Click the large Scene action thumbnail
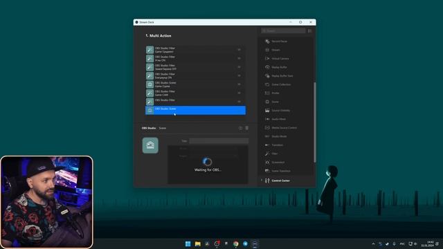Viewport: 443px width, 249px height. pyautogui.click(x=150, y=145)
